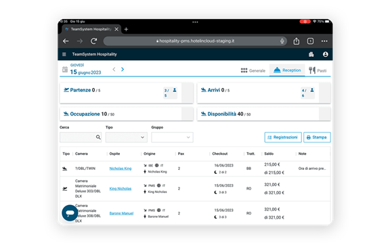Click the browser address bar URL
The width and height of the screenshot is (390, 245).
click(195, 41)
